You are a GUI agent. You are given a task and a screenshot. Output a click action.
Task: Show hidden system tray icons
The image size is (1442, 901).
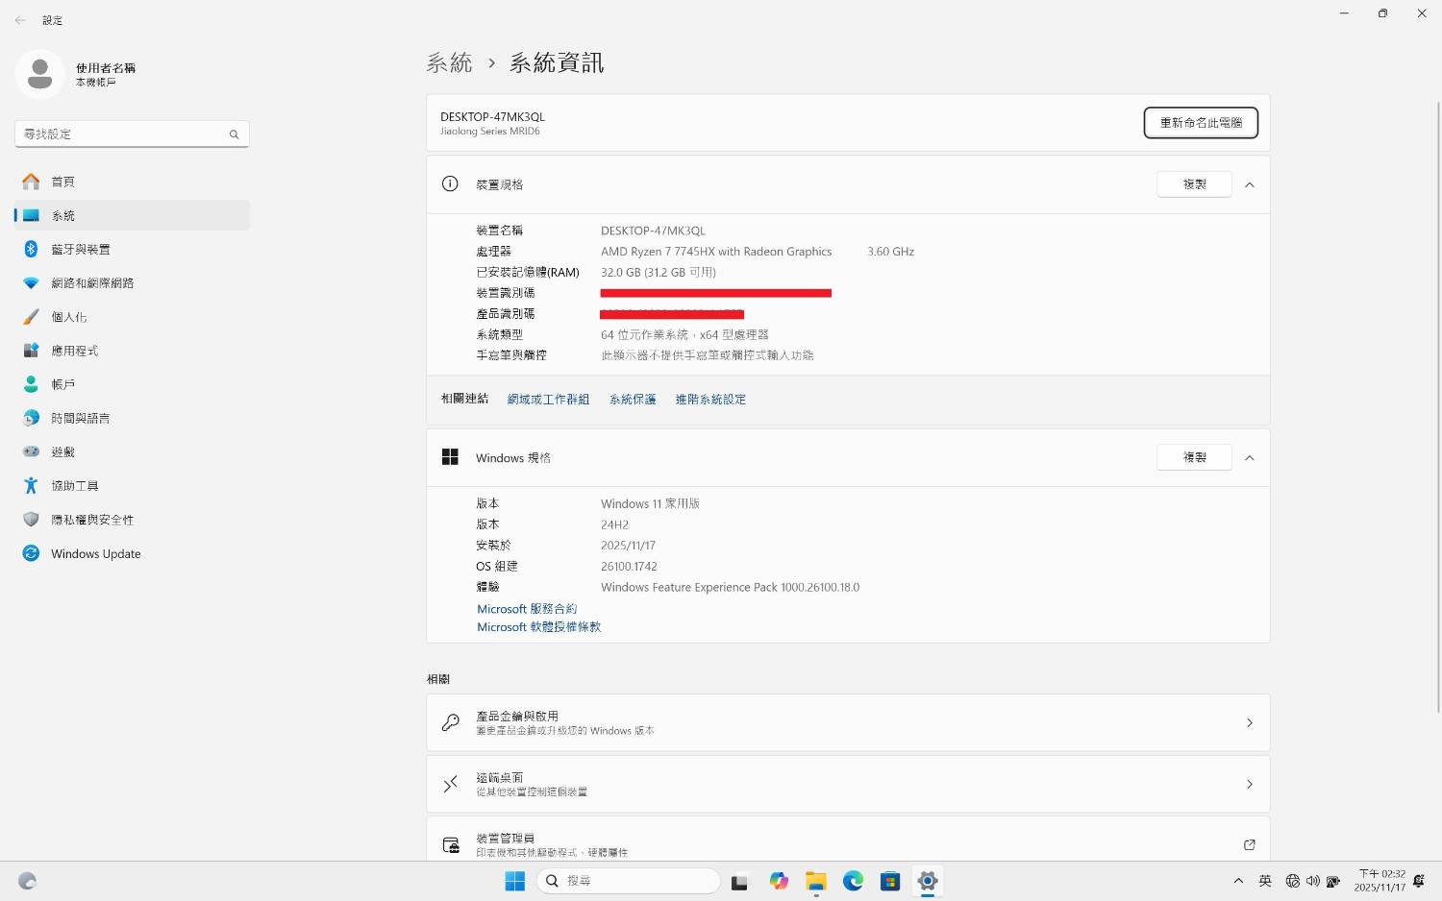[x=1238, y=881]
